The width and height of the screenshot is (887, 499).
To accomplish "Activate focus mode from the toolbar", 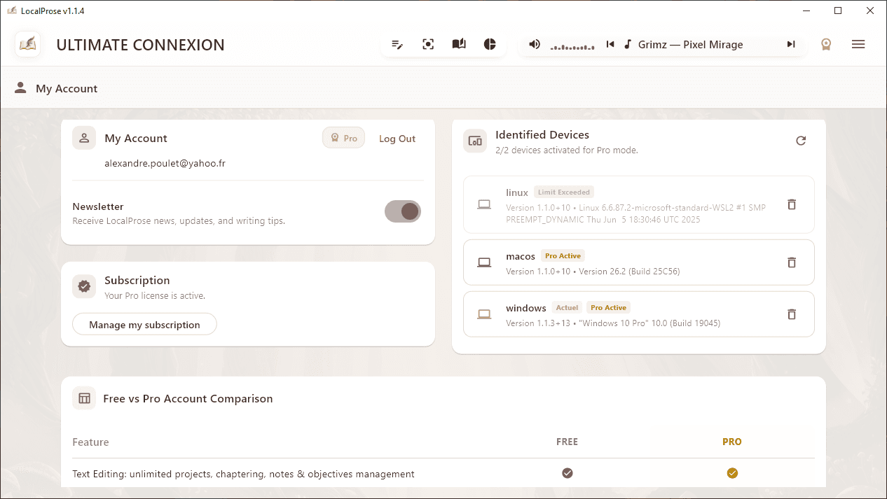I will click(x=428, y=43).
